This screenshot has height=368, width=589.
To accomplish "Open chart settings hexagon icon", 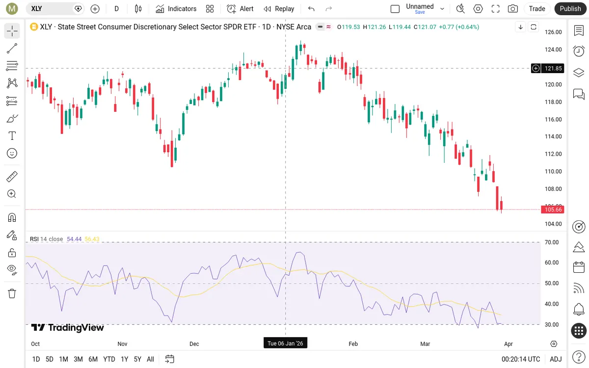I will coord(478,9).
